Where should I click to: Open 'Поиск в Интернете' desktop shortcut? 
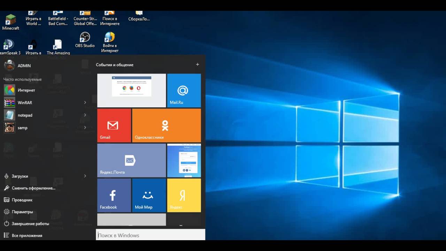coord(110,19)
